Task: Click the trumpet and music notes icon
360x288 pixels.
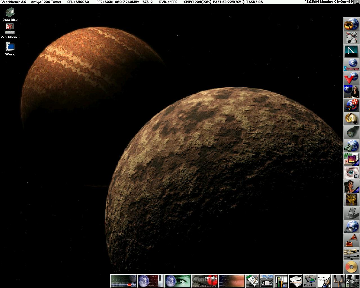Action: tap(351, 253)
